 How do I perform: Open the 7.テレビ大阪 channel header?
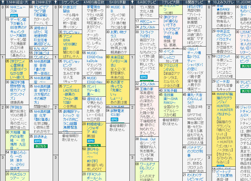click(171, 2)
